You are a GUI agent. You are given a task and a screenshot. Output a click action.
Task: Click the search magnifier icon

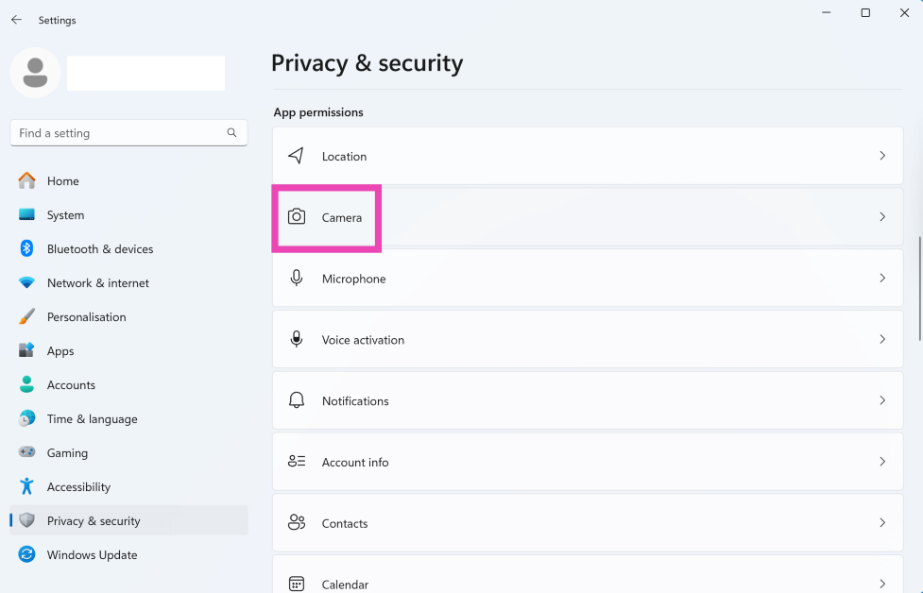point(231,133)
